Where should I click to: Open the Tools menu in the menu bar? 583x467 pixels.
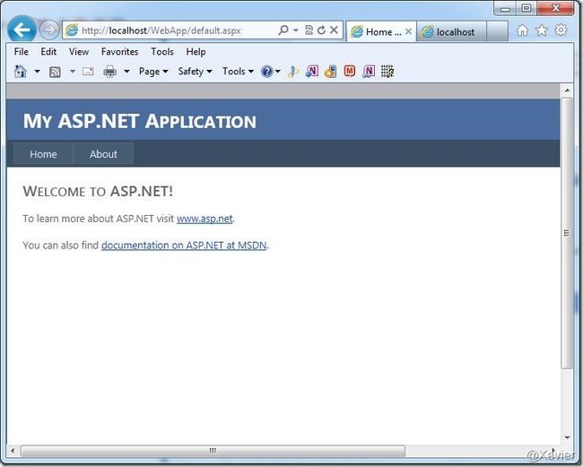pos(162,52)
